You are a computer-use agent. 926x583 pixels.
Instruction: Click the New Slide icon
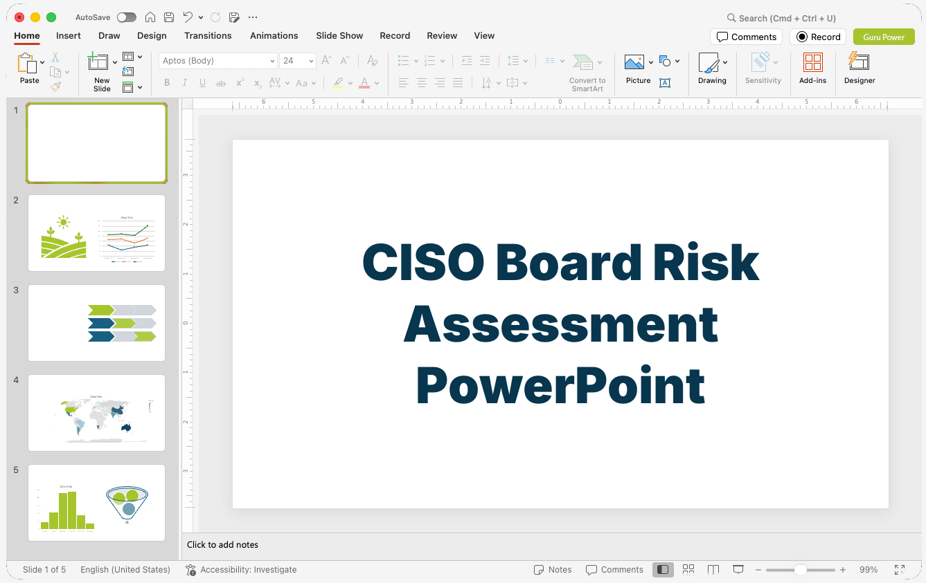tap(98, 62)
